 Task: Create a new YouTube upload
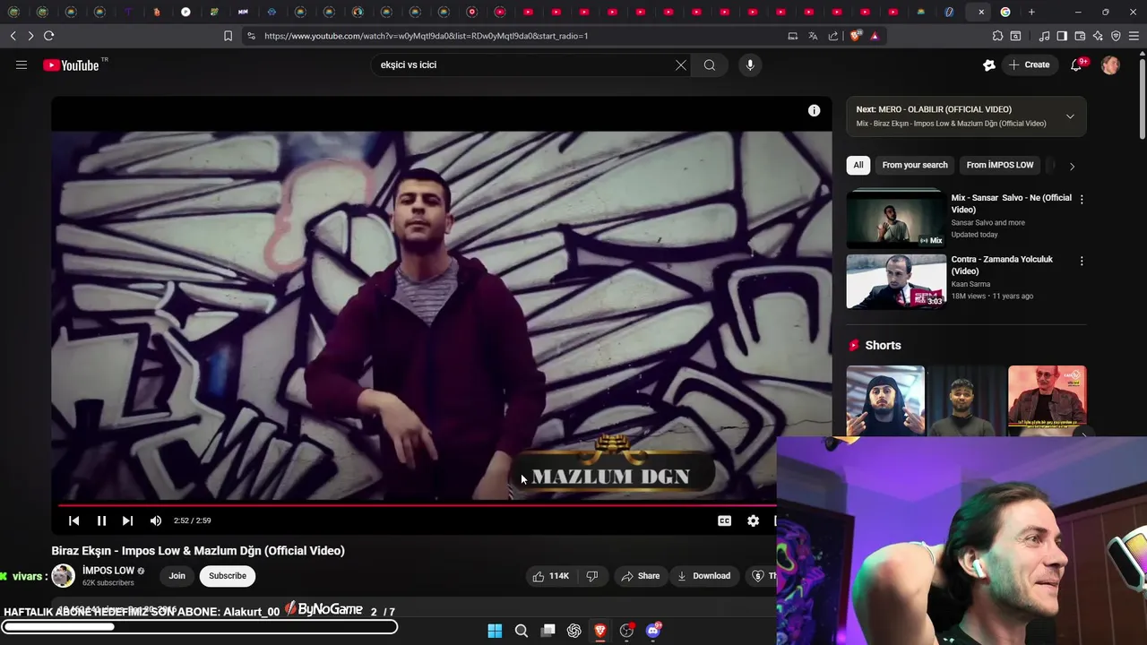pos(1029,64)
